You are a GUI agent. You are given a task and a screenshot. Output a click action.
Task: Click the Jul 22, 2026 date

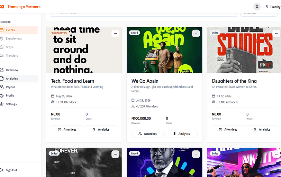click(224, 96)
